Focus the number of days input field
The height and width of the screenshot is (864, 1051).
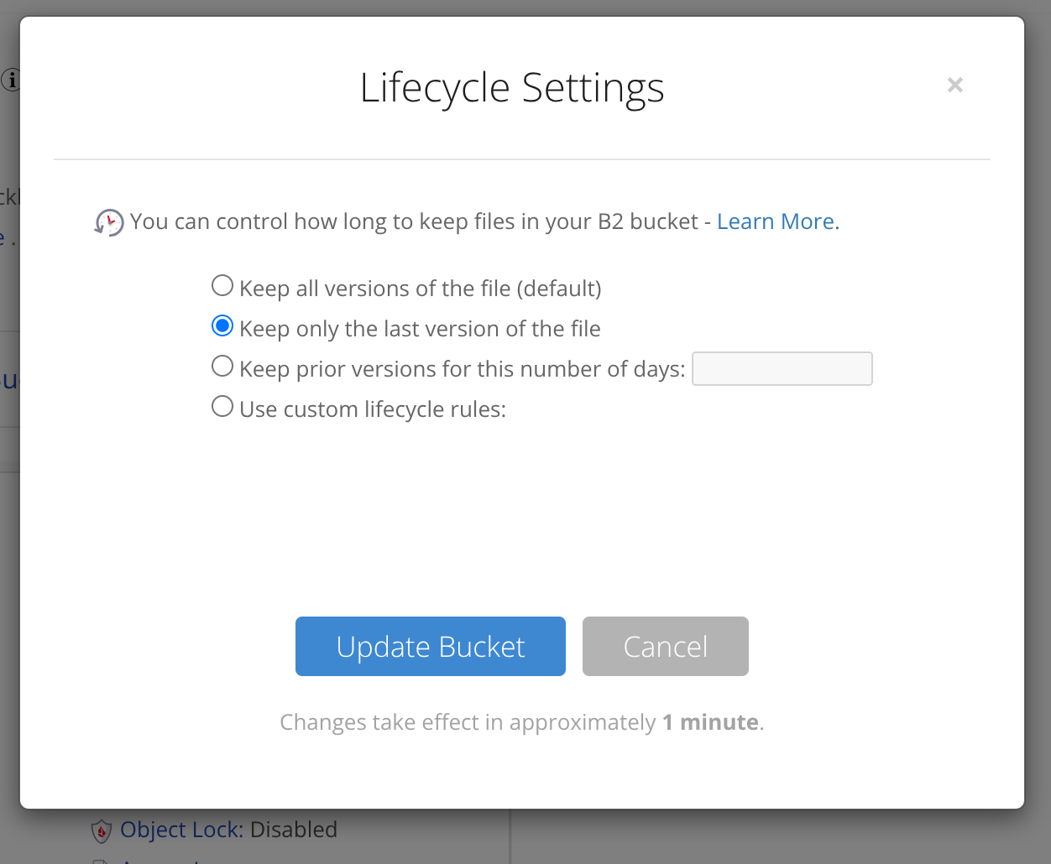point(782,369)
